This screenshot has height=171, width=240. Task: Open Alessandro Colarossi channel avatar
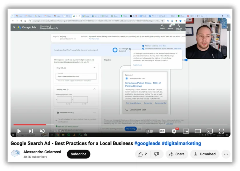coord(15,153)
